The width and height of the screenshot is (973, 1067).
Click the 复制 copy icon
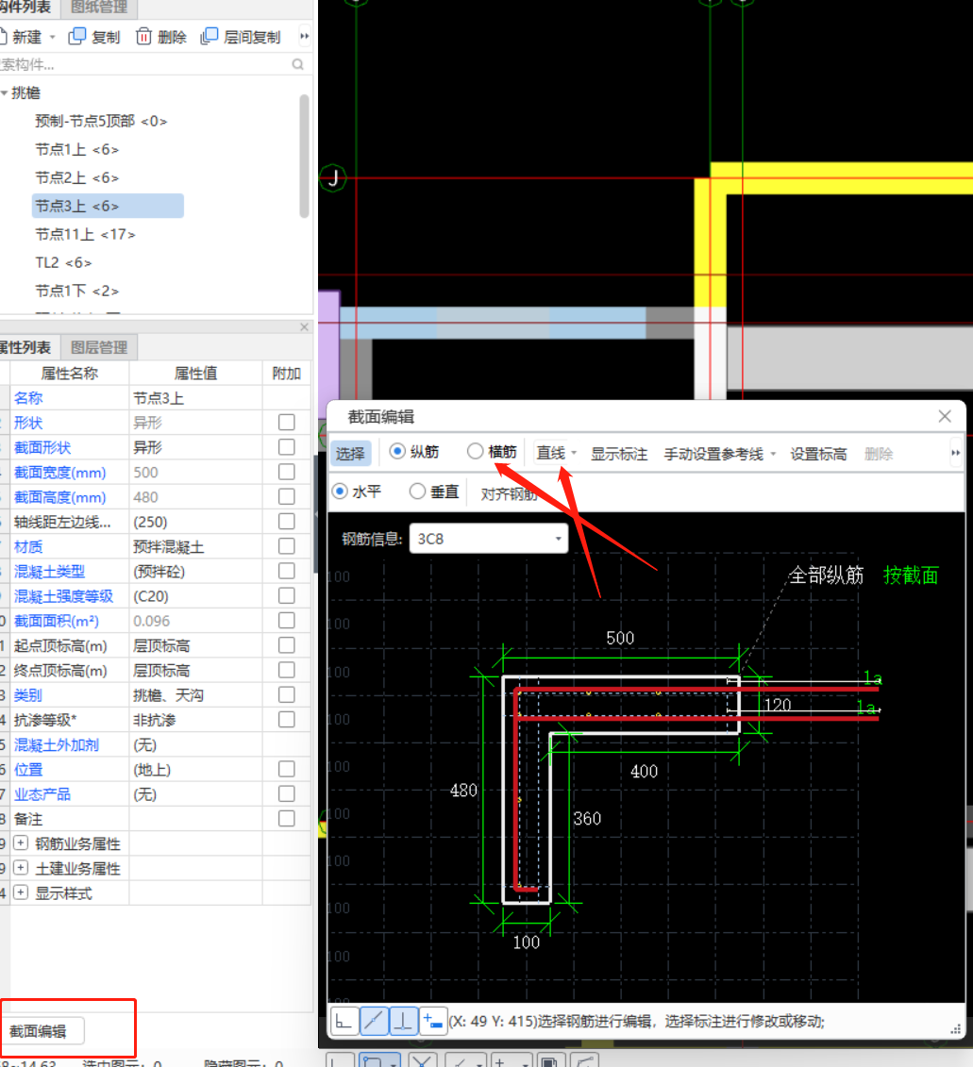click(77, 37)
